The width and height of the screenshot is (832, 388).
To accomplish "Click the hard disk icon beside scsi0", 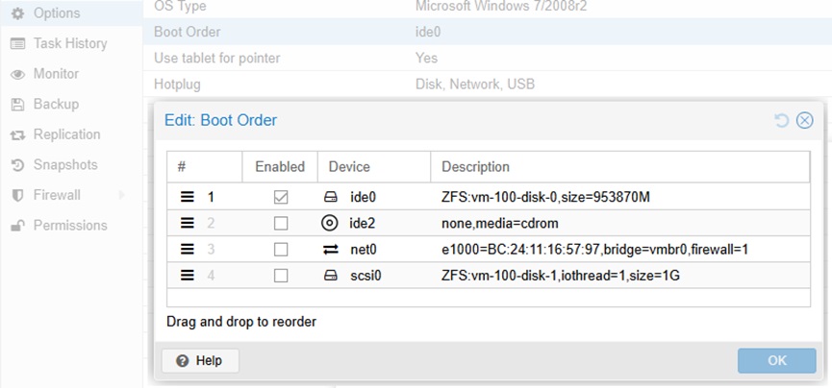I will pyautogui.click(x=330, y=275).
